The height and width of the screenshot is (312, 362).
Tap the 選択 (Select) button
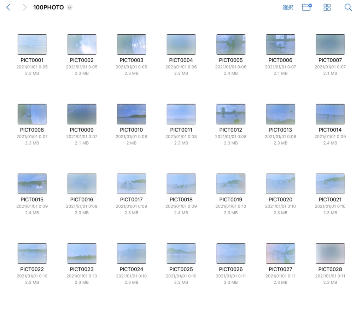click(x=288, y=7)
